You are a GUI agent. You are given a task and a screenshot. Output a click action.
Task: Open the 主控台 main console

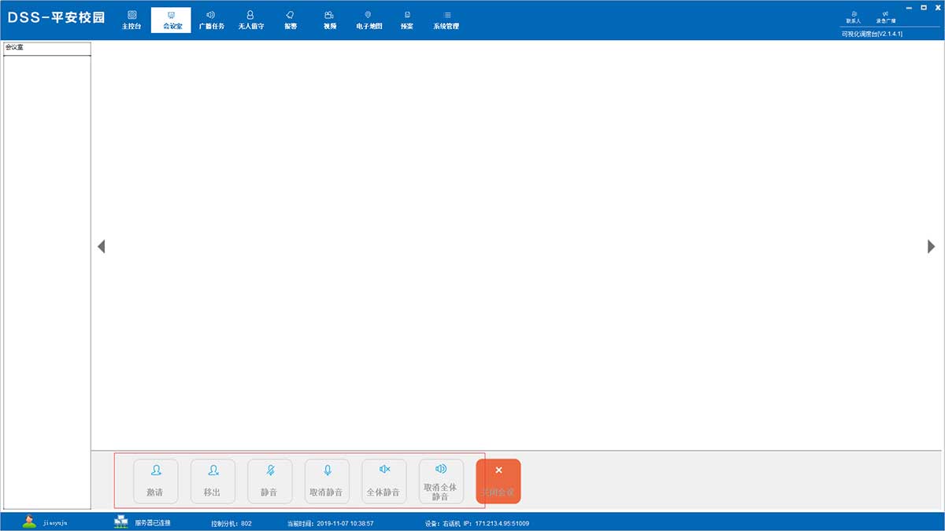[132, 20]
